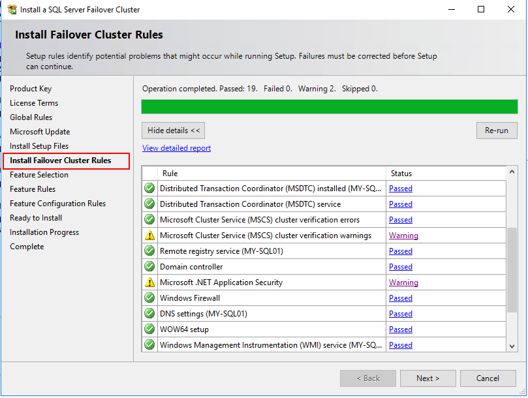Screen dimensions: 528x398
Task: Select Complete step in sidebar
Action: click(x=27, y=247)
